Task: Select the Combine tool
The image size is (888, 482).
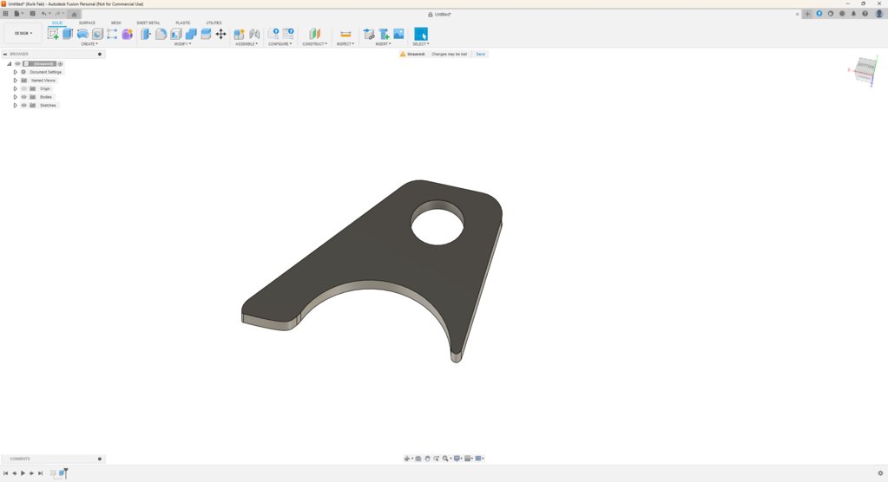Action: click(191, 34)
